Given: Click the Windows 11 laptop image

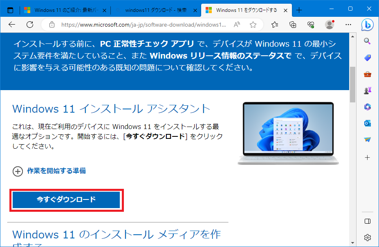Looking at the screenshot, I should tap(288, 133).
